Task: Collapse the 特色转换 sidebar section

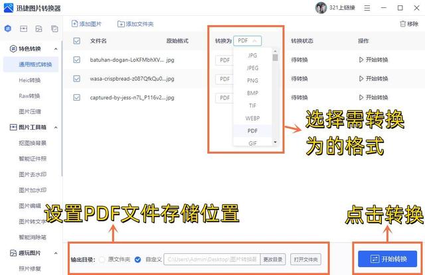Action: [x=56, y=49]
